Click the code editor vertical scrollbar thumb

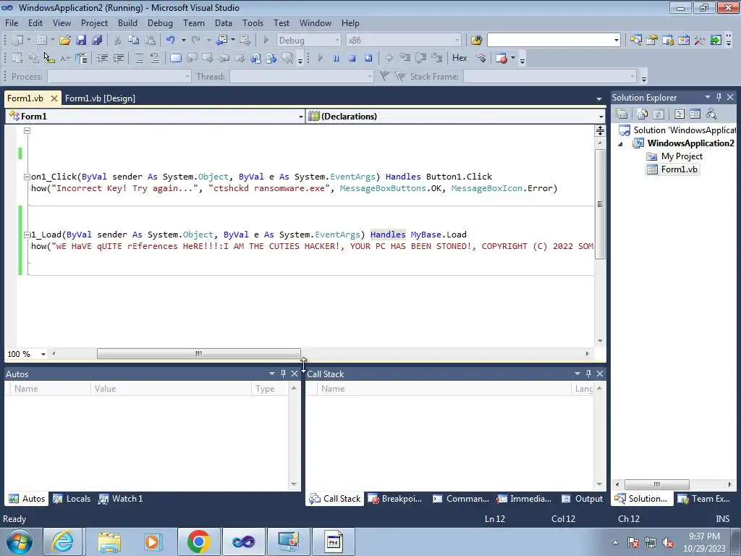point(600,204)
